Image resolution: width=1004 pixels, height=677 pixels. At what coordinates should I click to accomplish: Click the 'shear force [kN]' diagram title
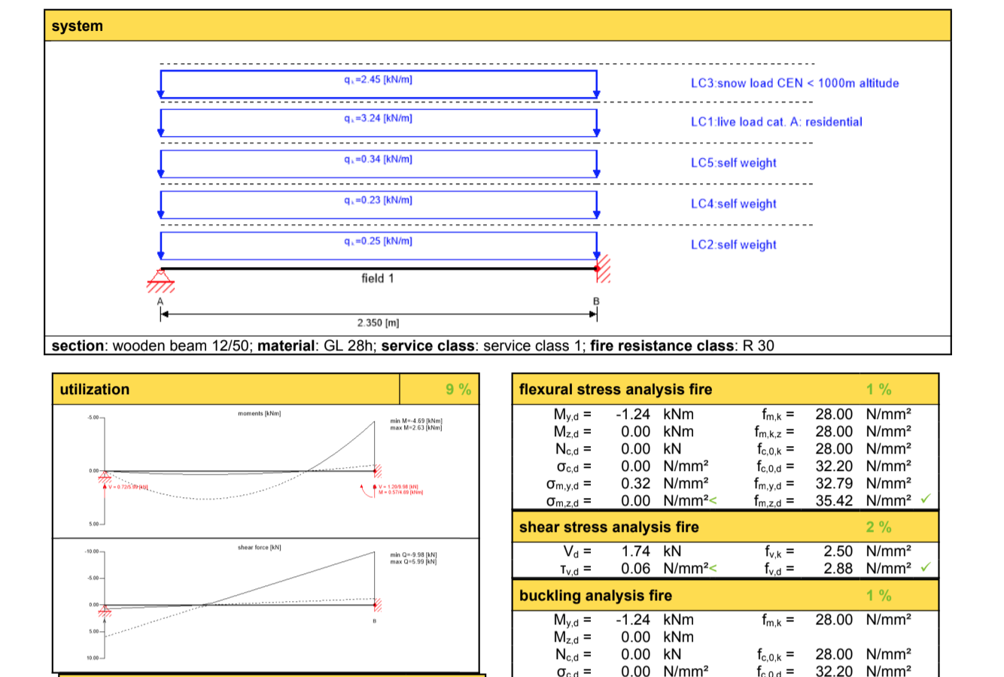pyautogui.click(x=259, y=548)
